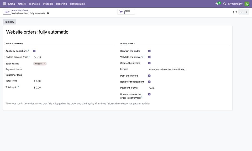The width and height of the screenshot is (252, 151).
Task: Show help for Total up to
Action: [x=18, y=87]
